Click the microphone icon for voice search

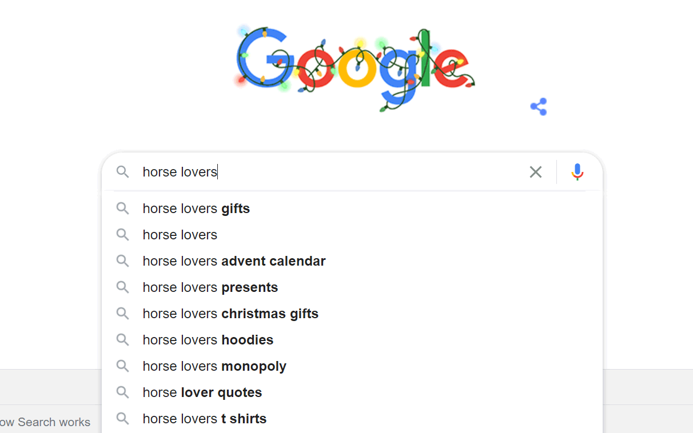(577, 172)
